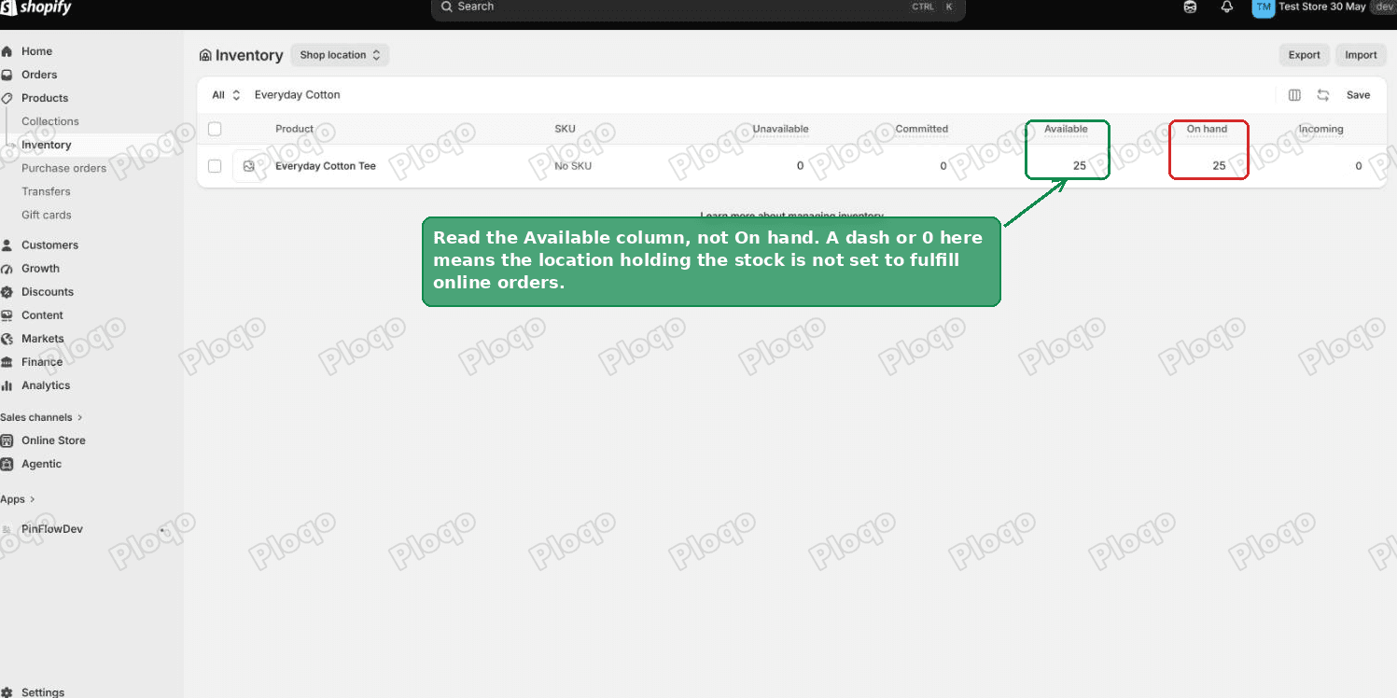Click the No SKU cell
The height and width of the screenshot is (698, 1397).
[x=573, y=166]
